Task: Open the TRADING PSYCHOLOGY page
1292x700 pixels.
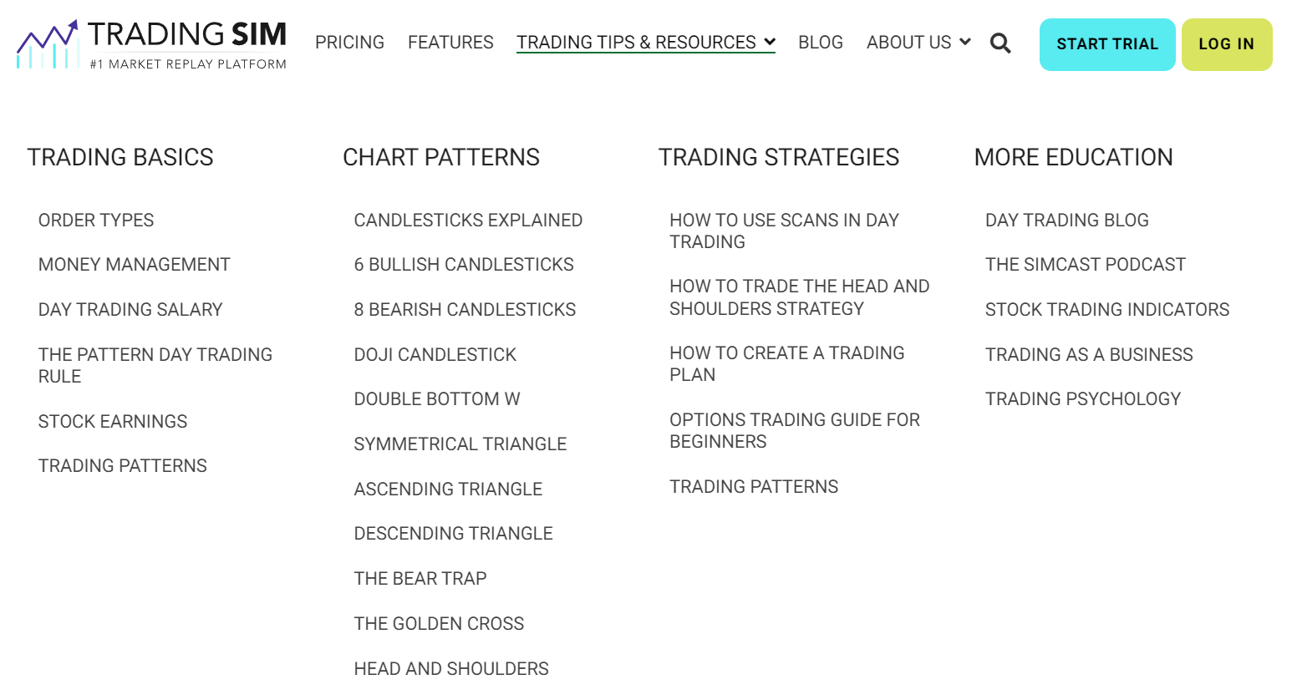Action: coord(1083,398)
